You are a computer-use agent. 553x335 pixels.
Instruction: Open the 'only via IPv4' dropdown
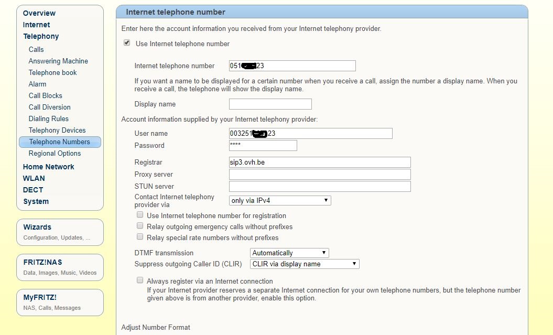click(280, 200)
